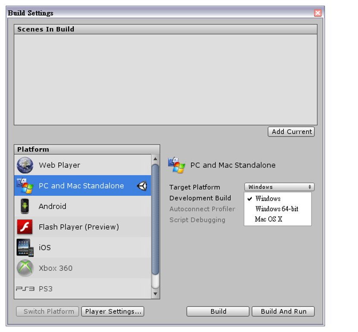Click the Build And Run button
The width and height of the screenshot is (358, 332).
pyautogui.click(x=283, y=311)
